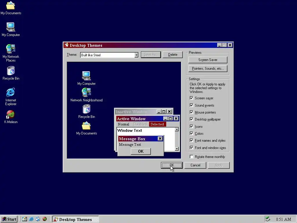Viewport: 297px width, 223px height.
Task: Expand the Theme dropdown arrow
Action: pyautogui.click(x=136, y=55)
